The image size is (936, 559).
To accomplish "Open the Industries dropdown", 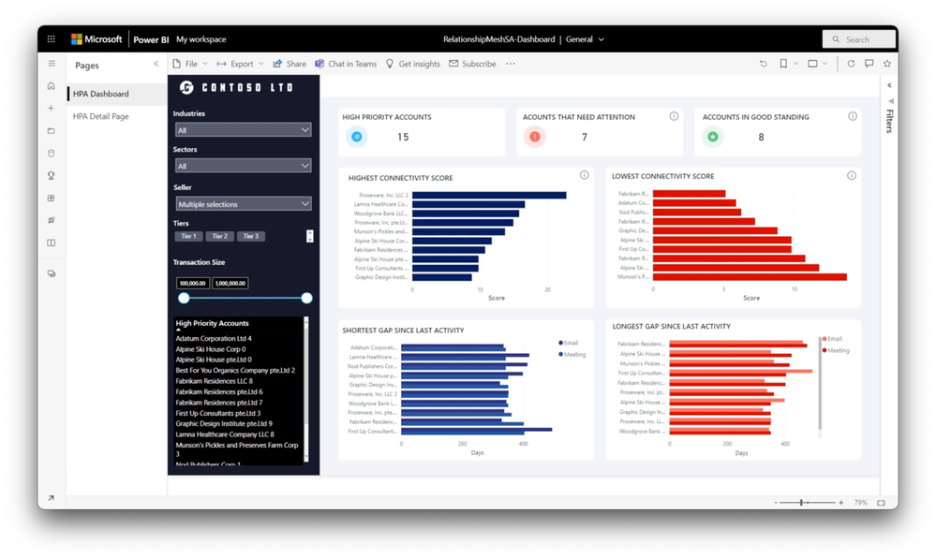I will point(243,130).
